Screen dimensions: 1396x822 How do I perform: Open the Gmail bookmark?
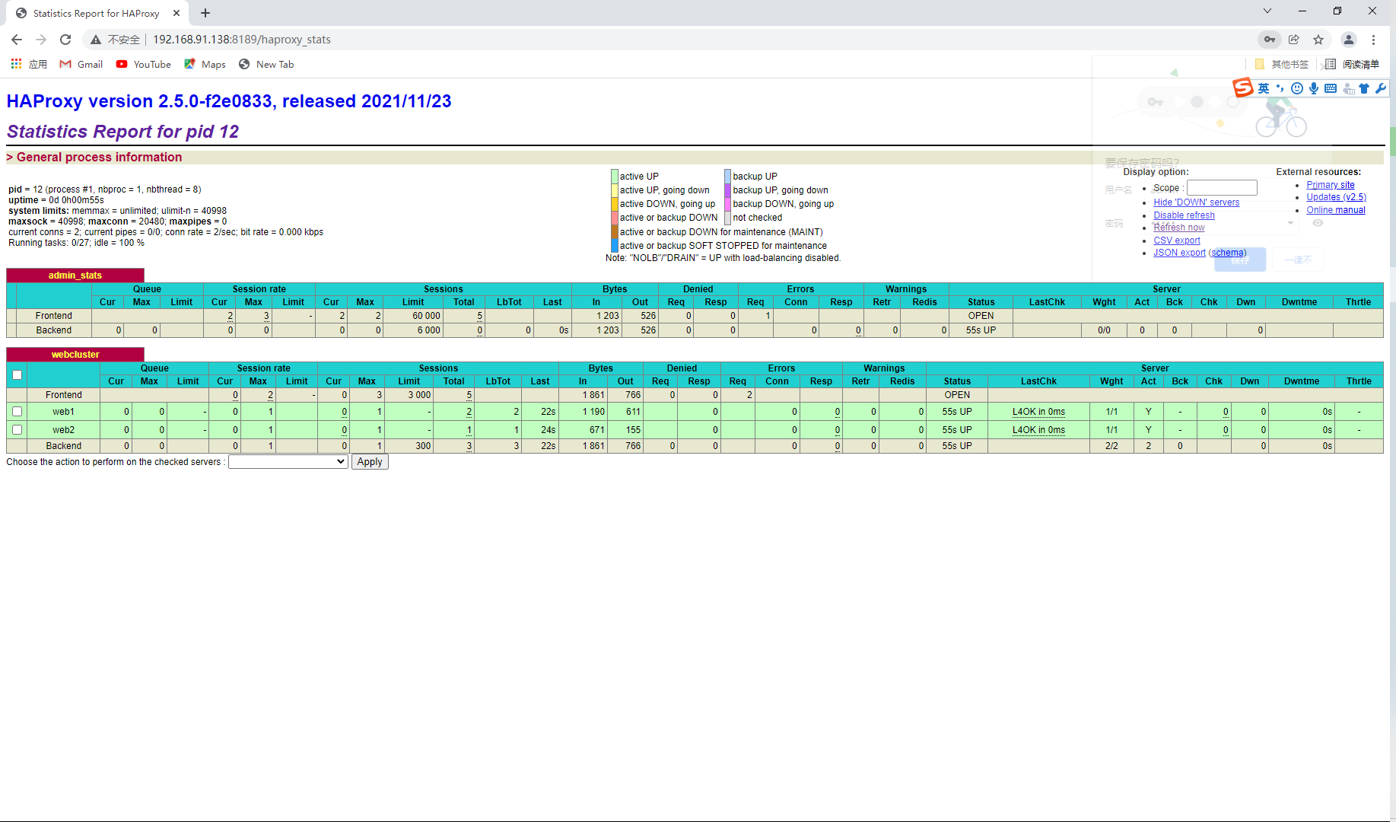click(x=81, y=64)
